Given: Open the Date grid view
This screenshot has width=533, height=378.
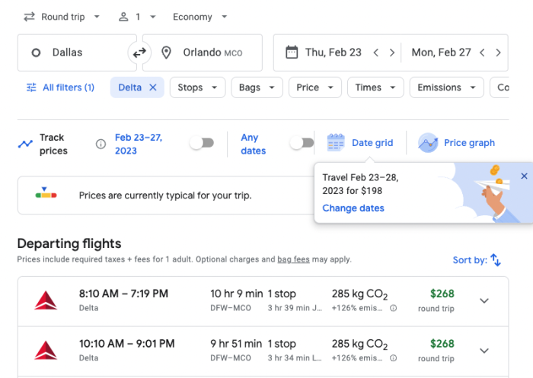Looking at the screenshot, I should [x=360, y=143].
